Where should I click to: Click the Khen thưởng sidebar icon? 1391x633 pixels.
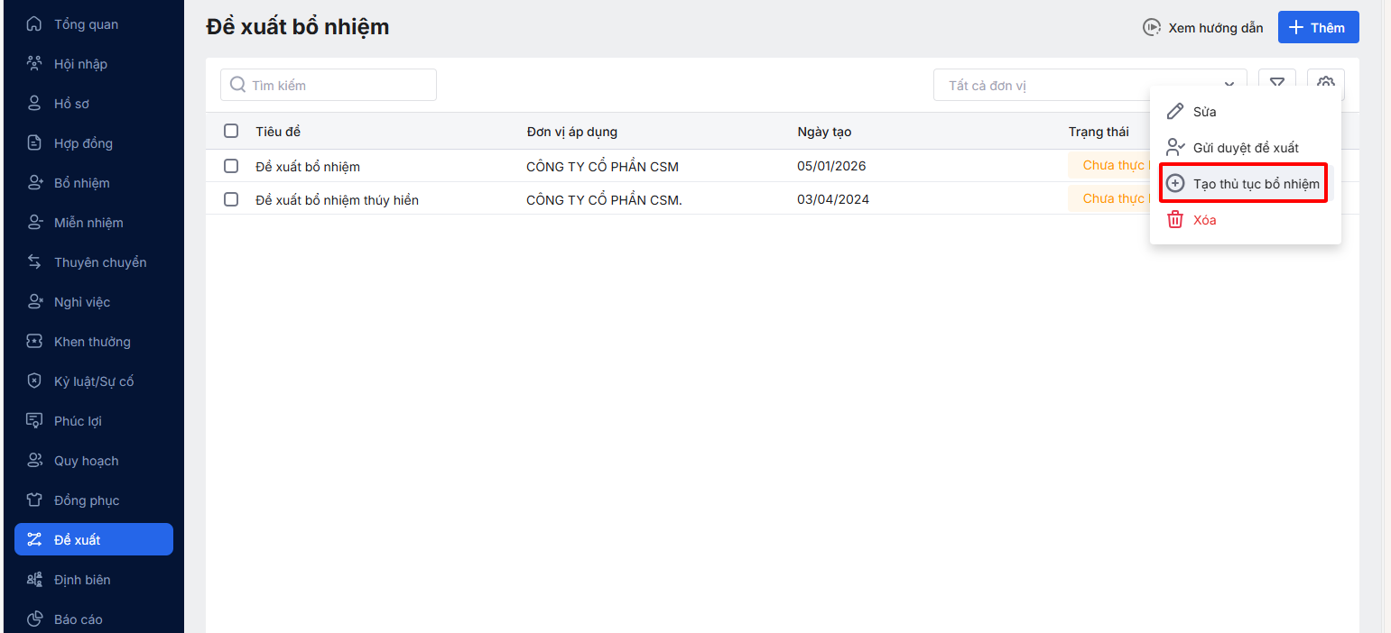coord(34,342)
